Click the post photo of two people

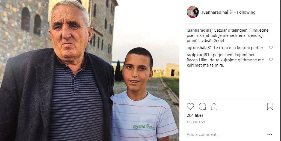coord(90,70)
